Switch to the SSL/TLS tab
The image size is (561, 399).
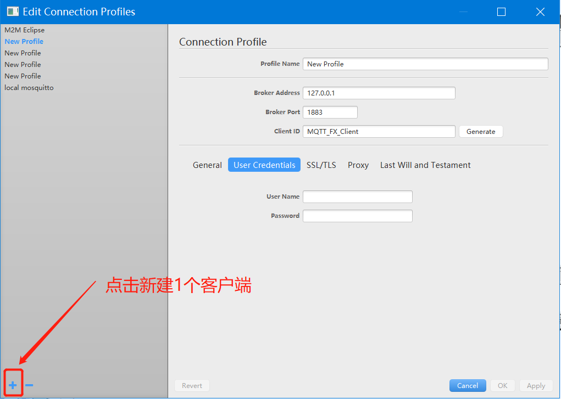321,165
